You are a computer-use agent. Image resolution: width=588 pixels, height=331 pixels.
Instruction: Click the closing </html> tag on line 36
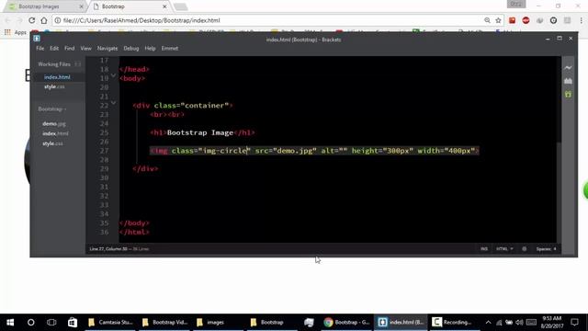(x=134, y=232)
